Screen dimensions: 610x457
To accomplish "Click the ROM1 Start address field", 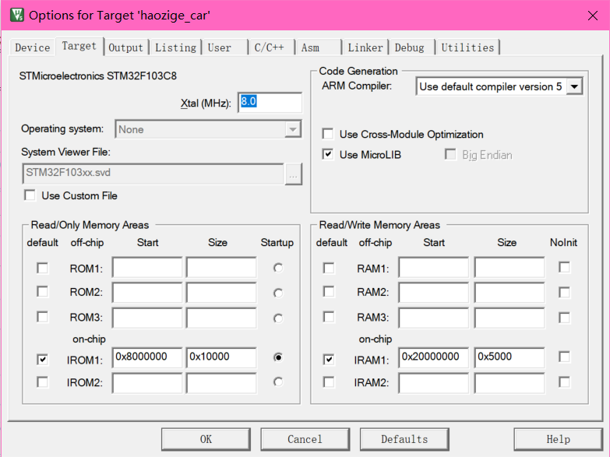I will point(147,267).
